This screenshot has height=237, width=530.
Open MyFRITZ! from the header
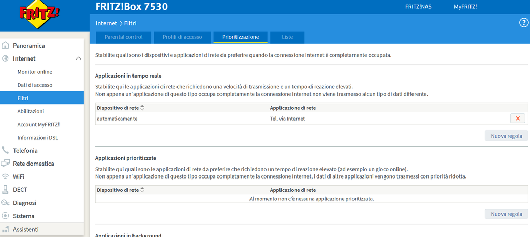click(x=465, y=7)
